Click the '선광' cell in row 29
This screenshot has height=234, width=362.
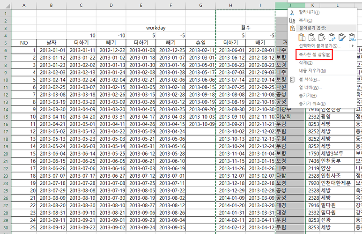tap(337, 220)
